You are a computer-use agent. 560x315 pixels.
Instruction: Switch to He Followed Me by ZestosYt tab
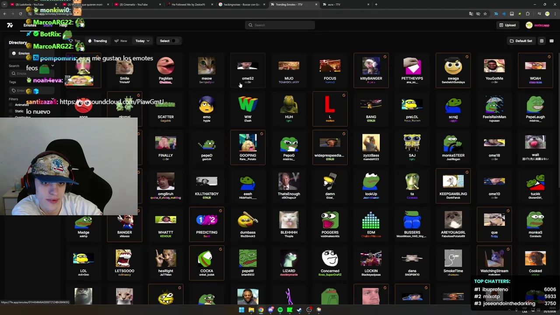189,4
